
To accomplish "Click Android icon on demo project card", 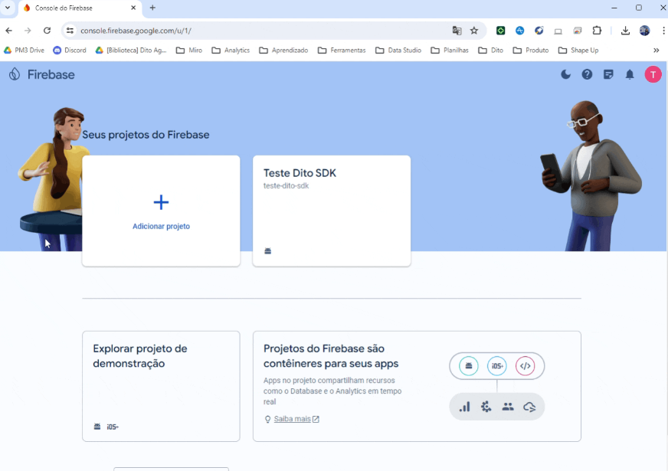I will point(97,427).
